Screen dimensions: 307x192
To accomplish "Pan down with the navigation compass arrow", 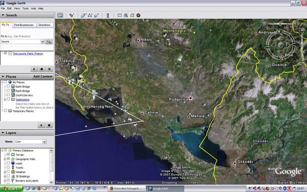I will [x=281, y=52].
